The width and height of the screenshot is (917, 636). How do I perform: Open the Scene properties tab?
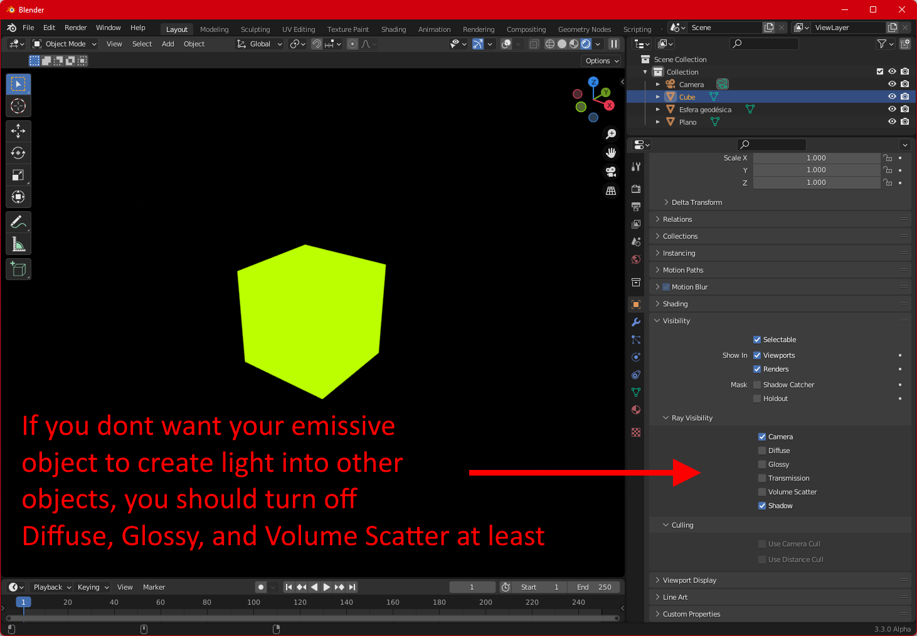point(636,241)
